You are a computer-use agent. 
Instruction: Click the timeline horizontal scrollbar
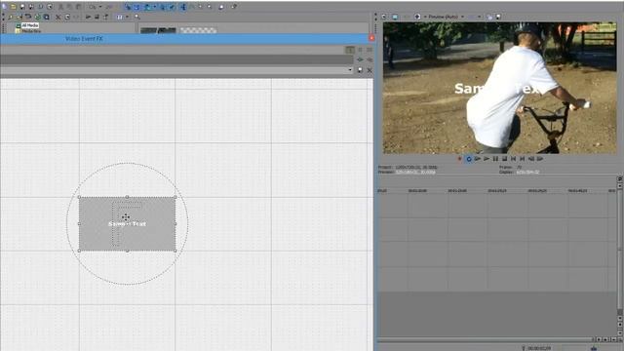pyautogui.click(x=485, y=340)
